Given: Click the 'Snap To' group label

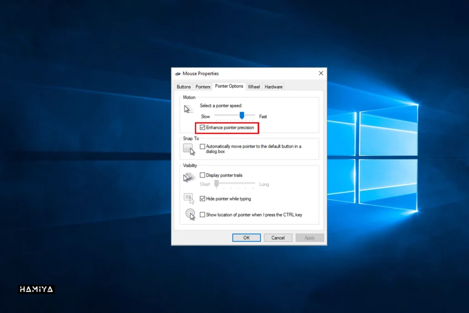Looking at the screenshot, I should point(191,138).
